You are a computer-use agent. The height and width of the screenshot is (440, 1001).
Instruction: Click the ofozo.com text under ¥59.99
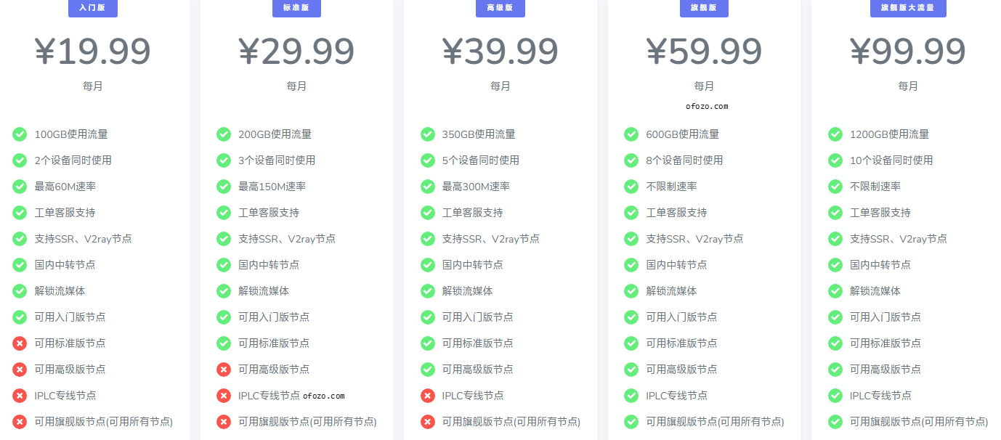coord(706,106)
